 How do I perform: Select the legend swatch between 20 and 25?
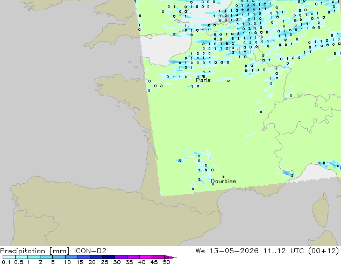(96, 257)
